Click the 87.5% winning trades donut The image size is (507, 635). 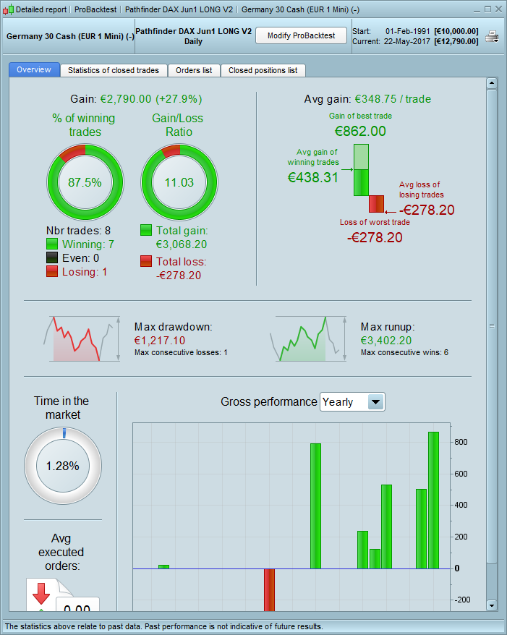click(x=85, y=182)
